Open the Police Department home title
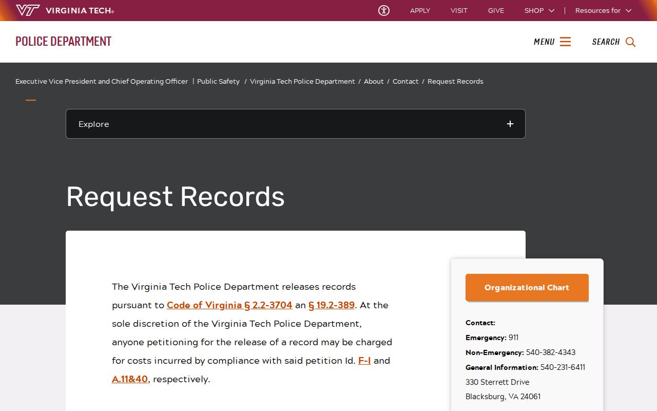 [x=63, y=41]
